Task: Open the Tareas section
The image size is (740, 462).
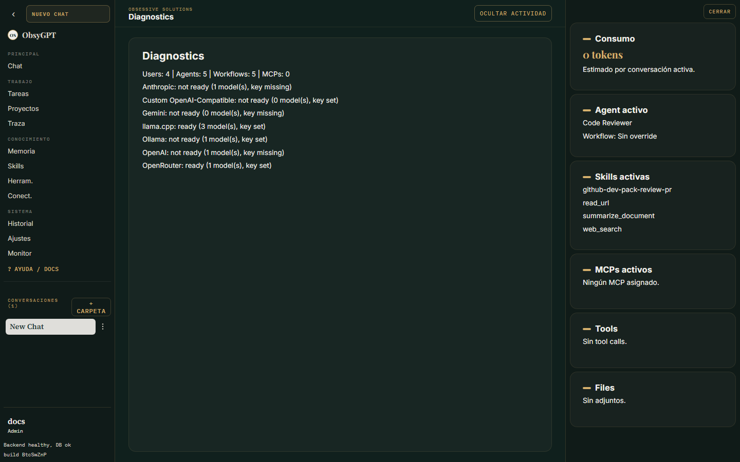Action: [18, 93]
